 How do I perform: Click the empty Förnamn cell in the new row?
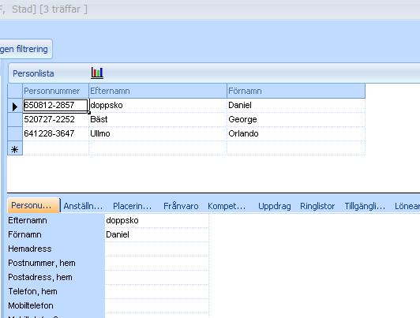pyautogui.click(x=296, y=148)
